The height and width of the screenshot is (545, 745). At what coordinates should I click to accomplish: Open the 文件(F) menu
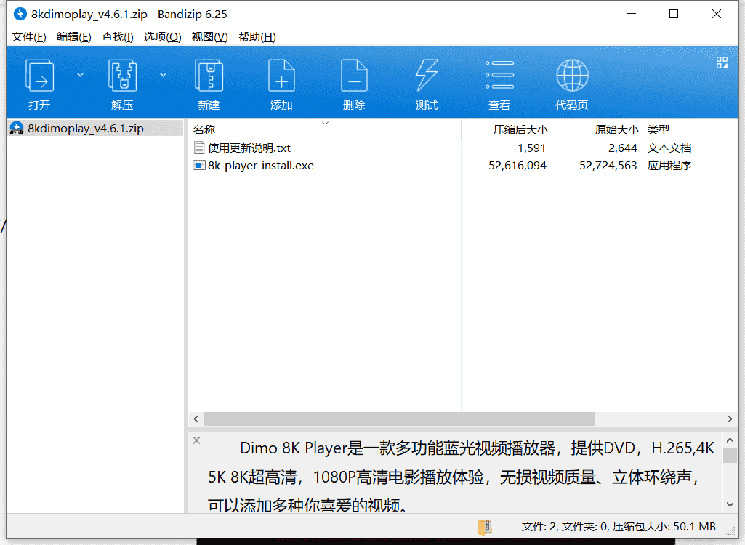pos(28,37)
